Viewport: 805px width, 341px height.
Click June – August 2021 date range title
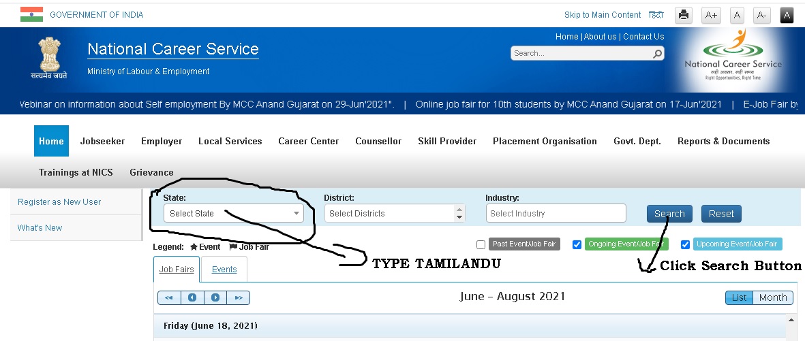click(513, 296)
